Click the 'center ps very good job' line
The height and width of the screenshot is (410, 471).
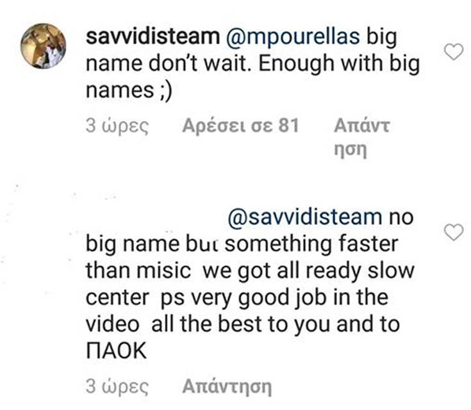[x=237, y=298]
